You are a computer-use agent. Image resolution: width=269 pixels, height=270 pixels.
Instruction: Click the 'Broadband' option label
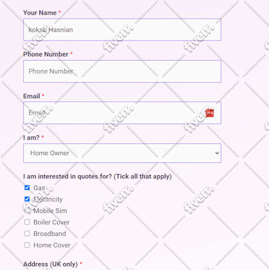49,234
